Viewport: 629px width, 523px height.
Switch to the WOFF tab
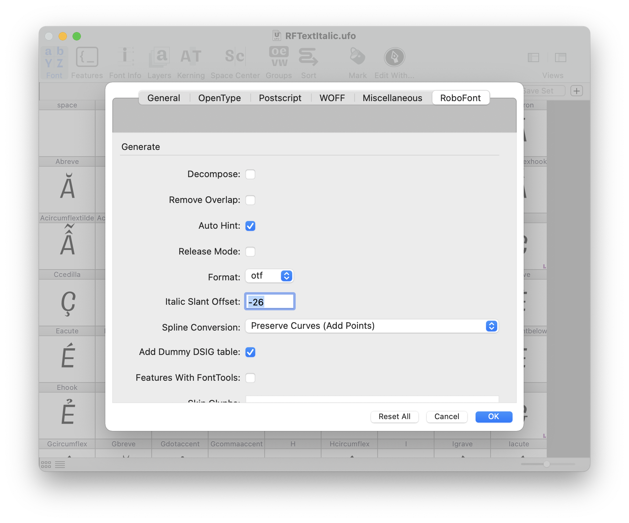(x=332, y=98)
